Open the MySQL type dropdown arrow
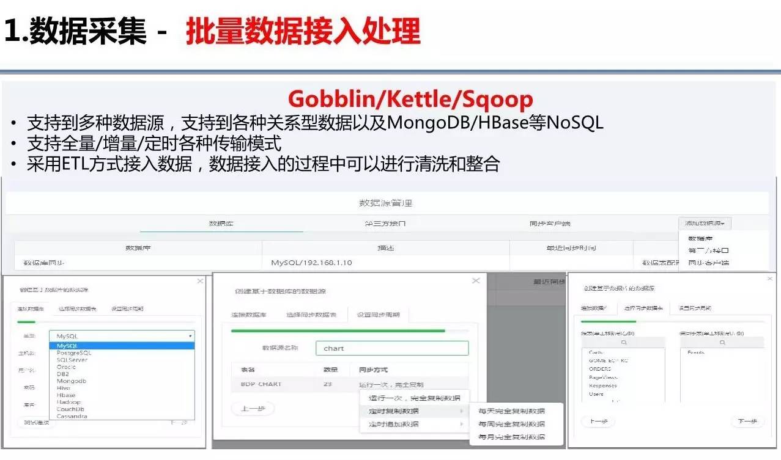The width and height of the screenshot is (781, 460). coord(190,336)
